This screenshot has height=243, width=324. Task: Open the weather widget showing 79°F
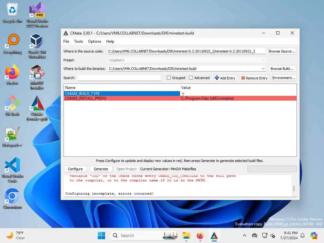tap(16, 235)
